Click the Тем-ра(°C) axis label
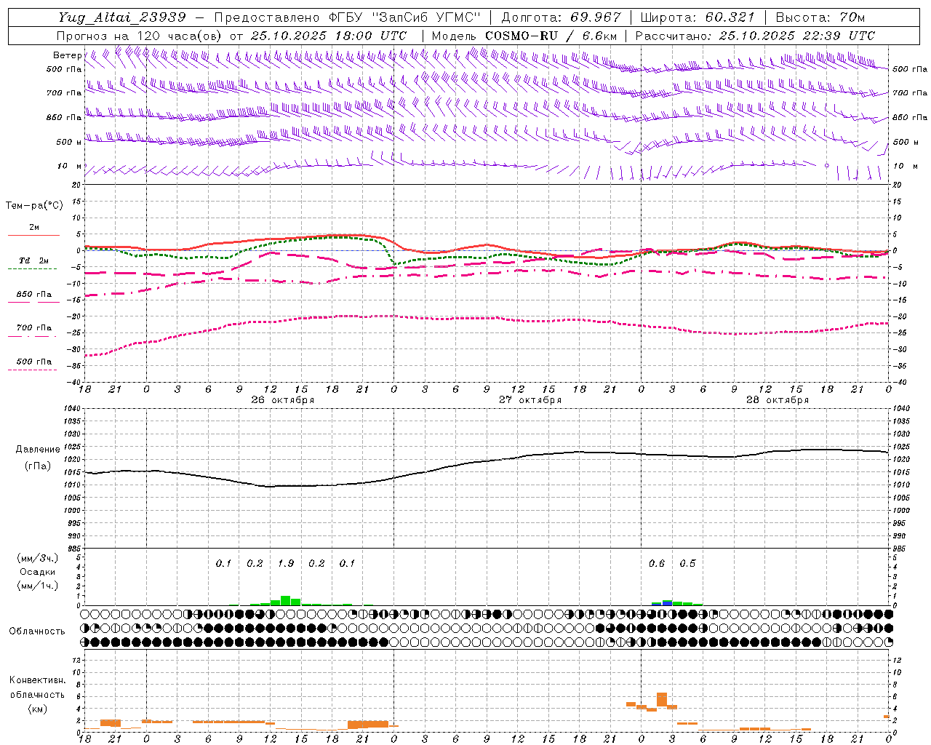931x745 pixels. coord(34,206)
